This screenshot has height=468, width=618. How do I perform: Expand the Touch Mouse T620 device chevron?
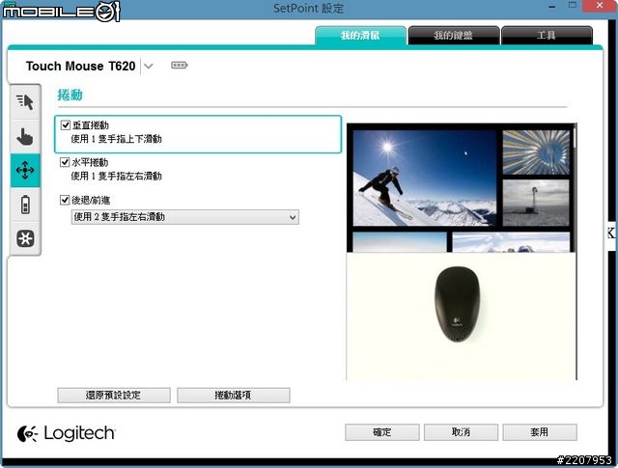click(x=148, y=66)
